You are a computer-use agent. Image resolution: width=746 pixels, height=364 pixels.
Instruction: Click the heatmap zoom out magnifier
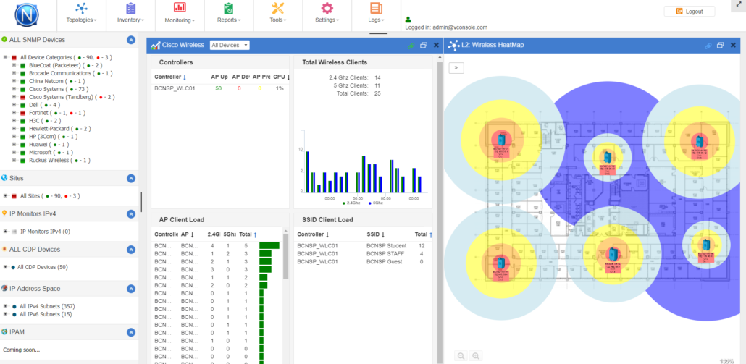coord(461,355)
